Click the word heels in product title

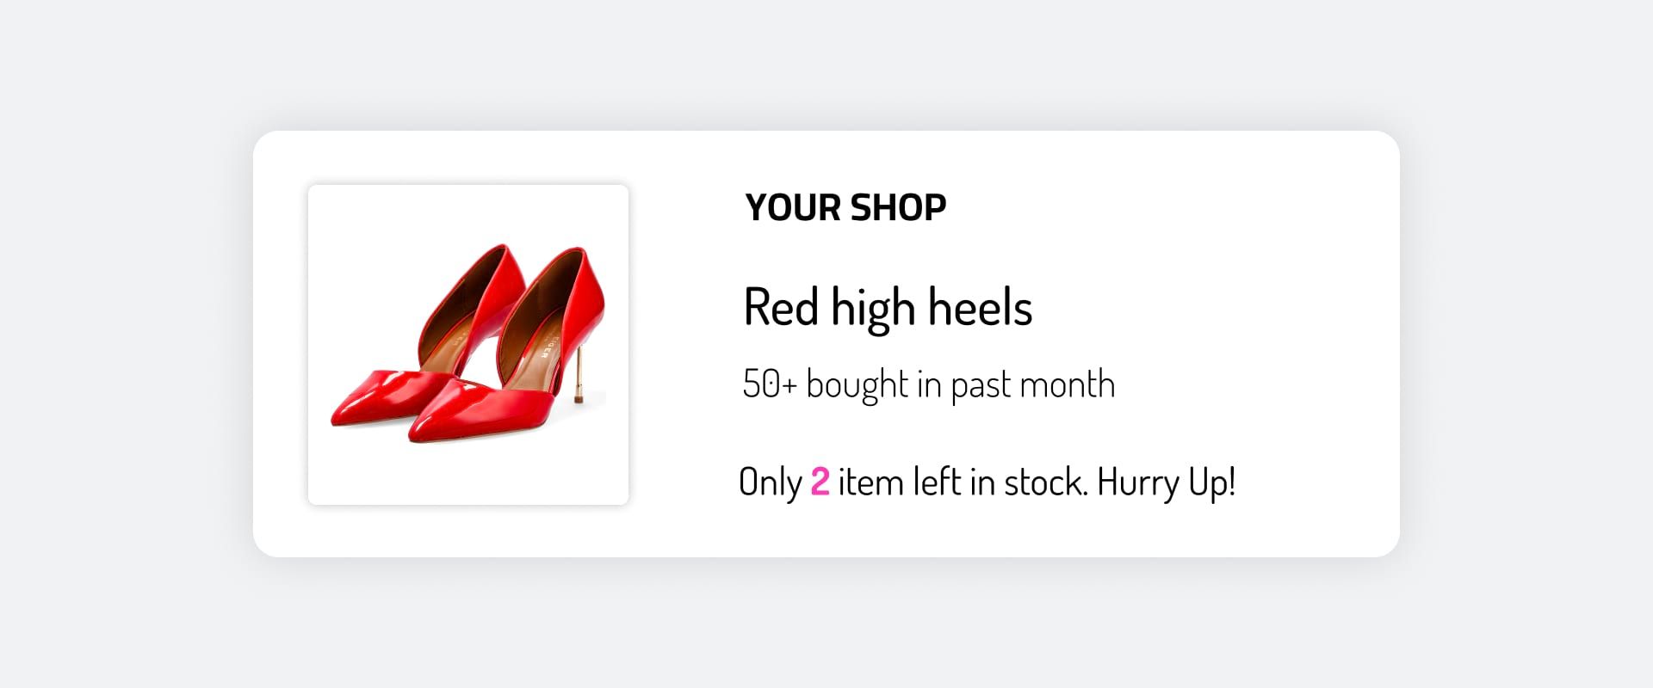pyautogui.click(x=980, y=307)
